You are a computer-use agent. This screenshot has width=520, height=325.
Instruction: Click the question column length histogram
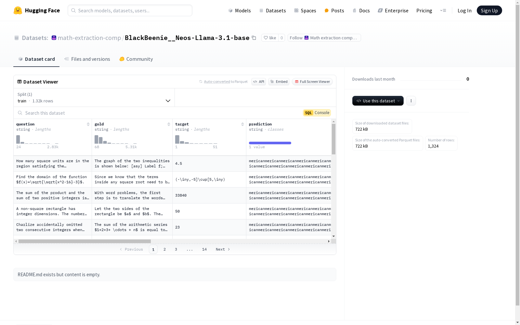click(x=37, y=139)
